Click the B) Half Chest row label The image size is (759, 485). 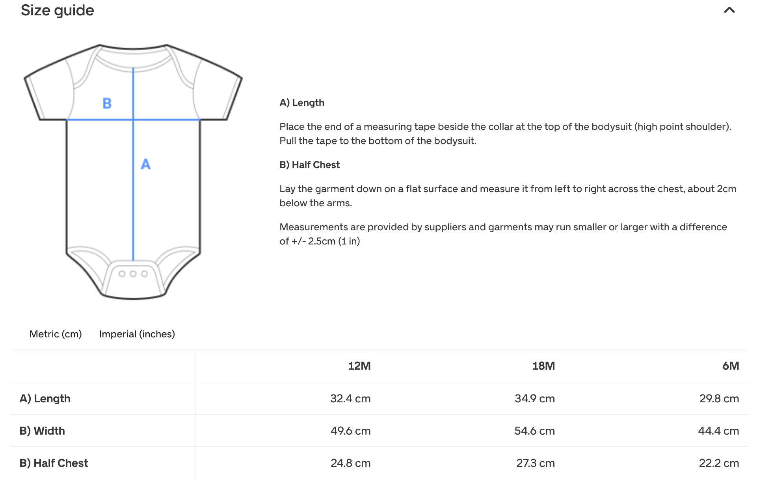54,463
